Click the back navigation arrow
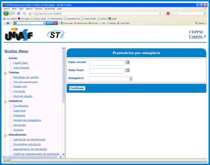This screenshot has width=210, height=165. pos(6,13)
